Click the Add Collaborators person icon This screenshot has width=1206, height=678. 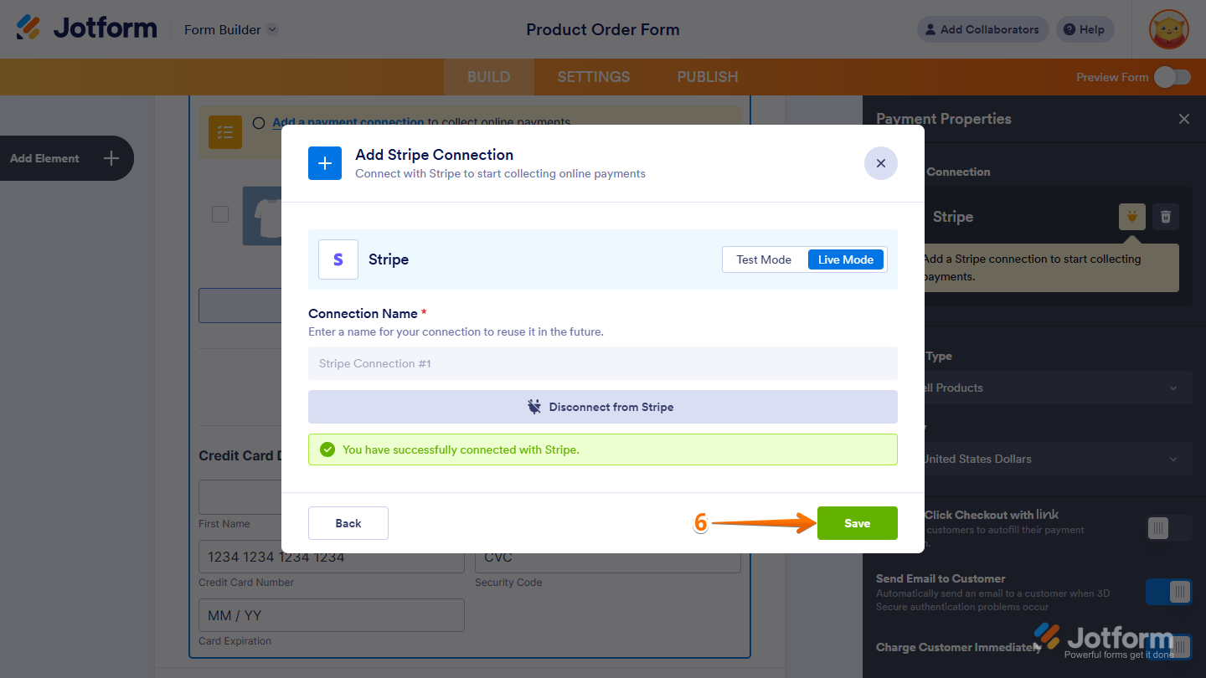tap(930, 29)
